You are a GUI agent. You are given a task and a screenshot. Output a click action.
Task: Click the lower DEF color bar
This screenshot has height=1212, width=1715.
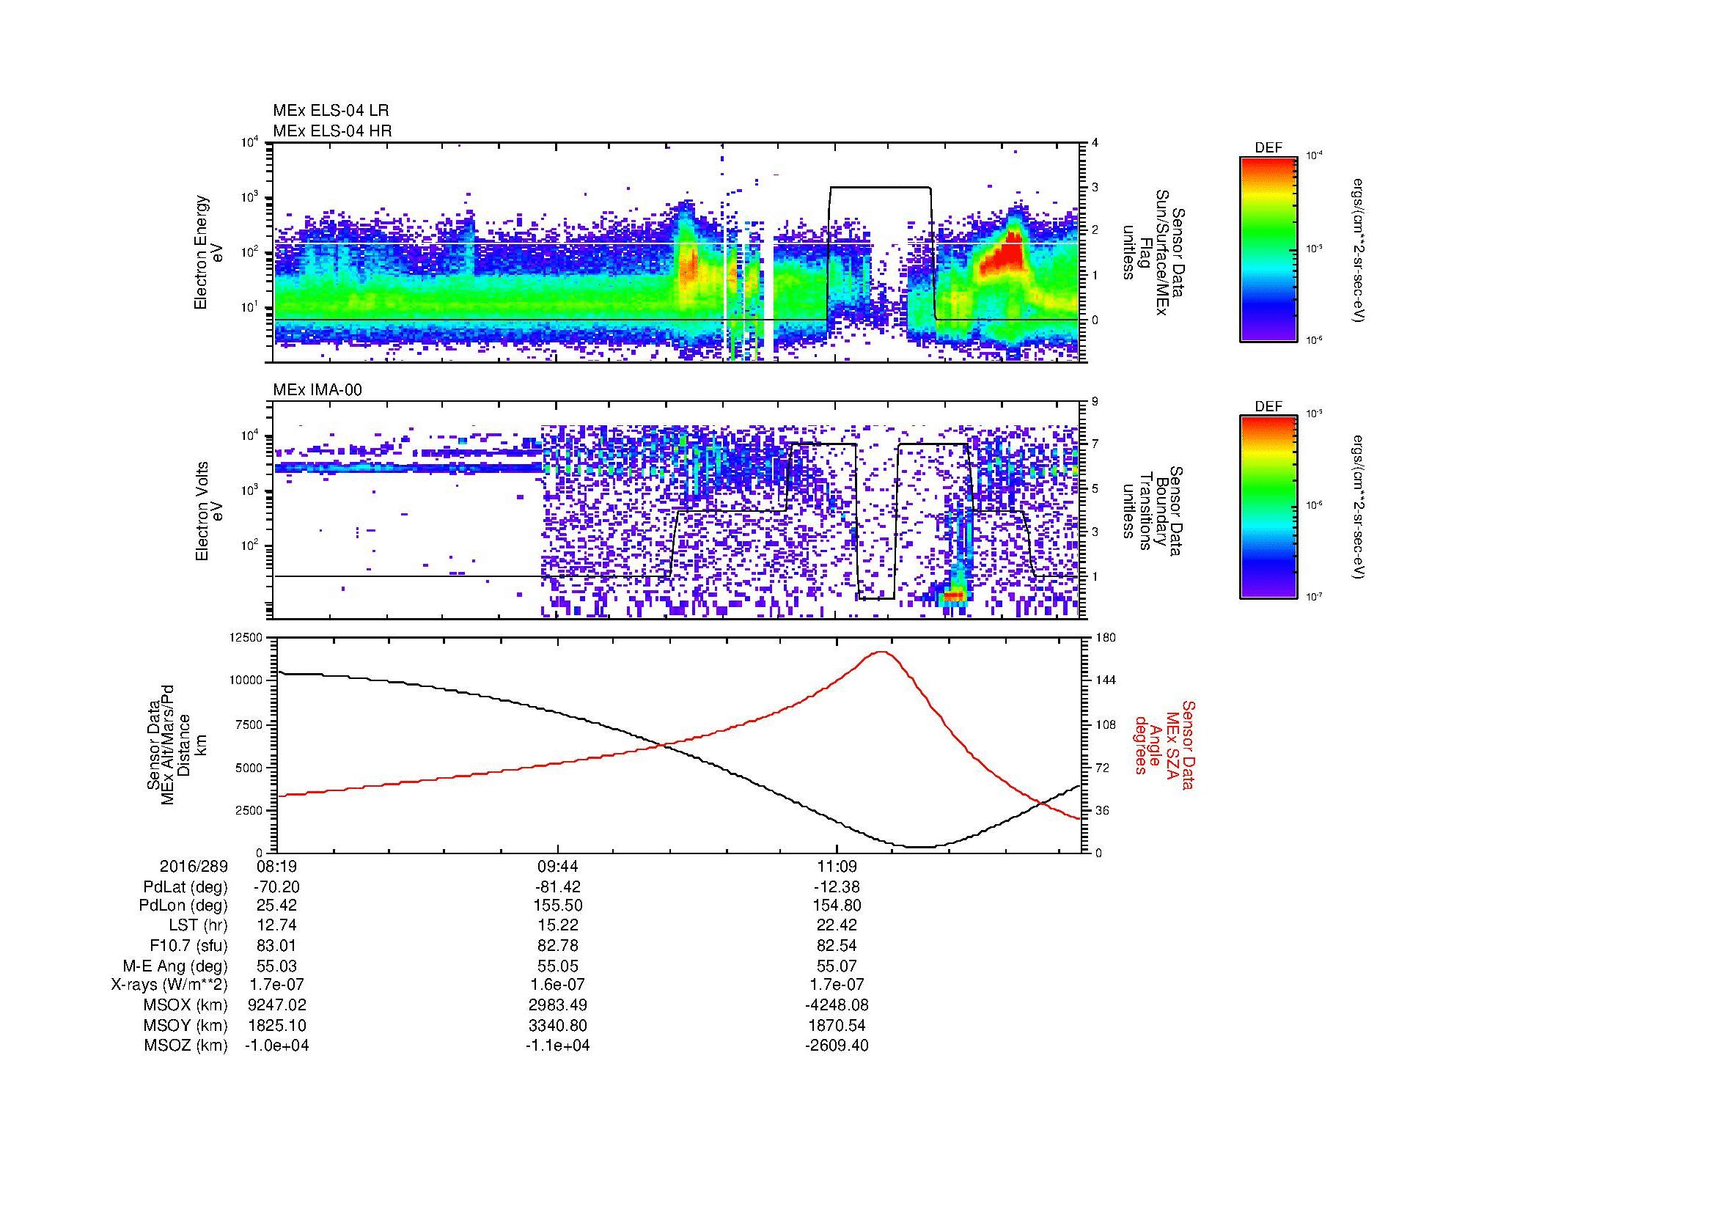tap(1268, 507)
